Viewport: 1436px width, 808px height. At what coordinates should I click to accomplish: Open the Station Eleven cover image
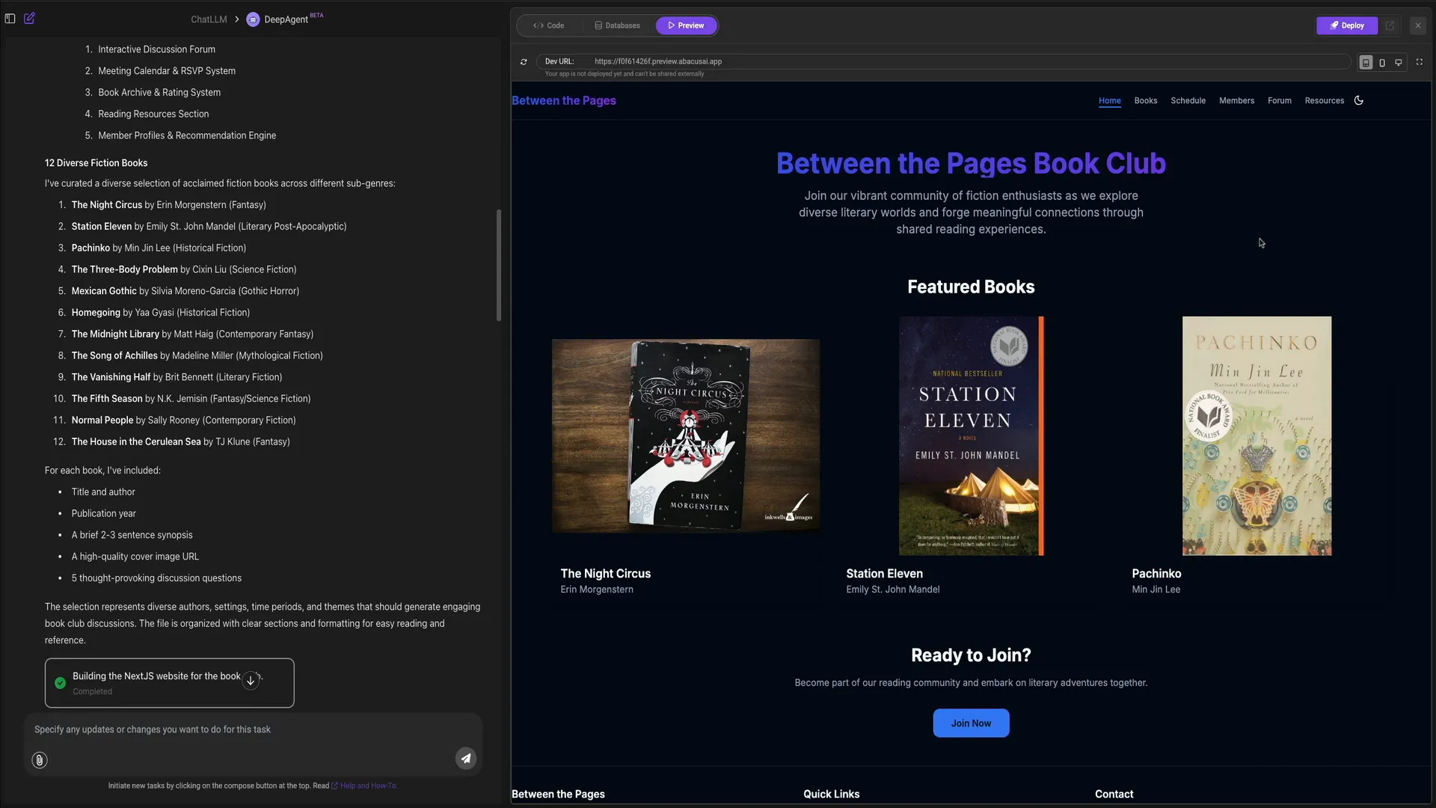point(971,436)
